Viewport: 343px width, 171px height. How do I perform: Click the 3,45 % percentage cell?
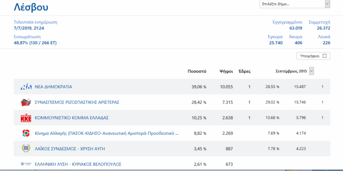coord(200,149)
